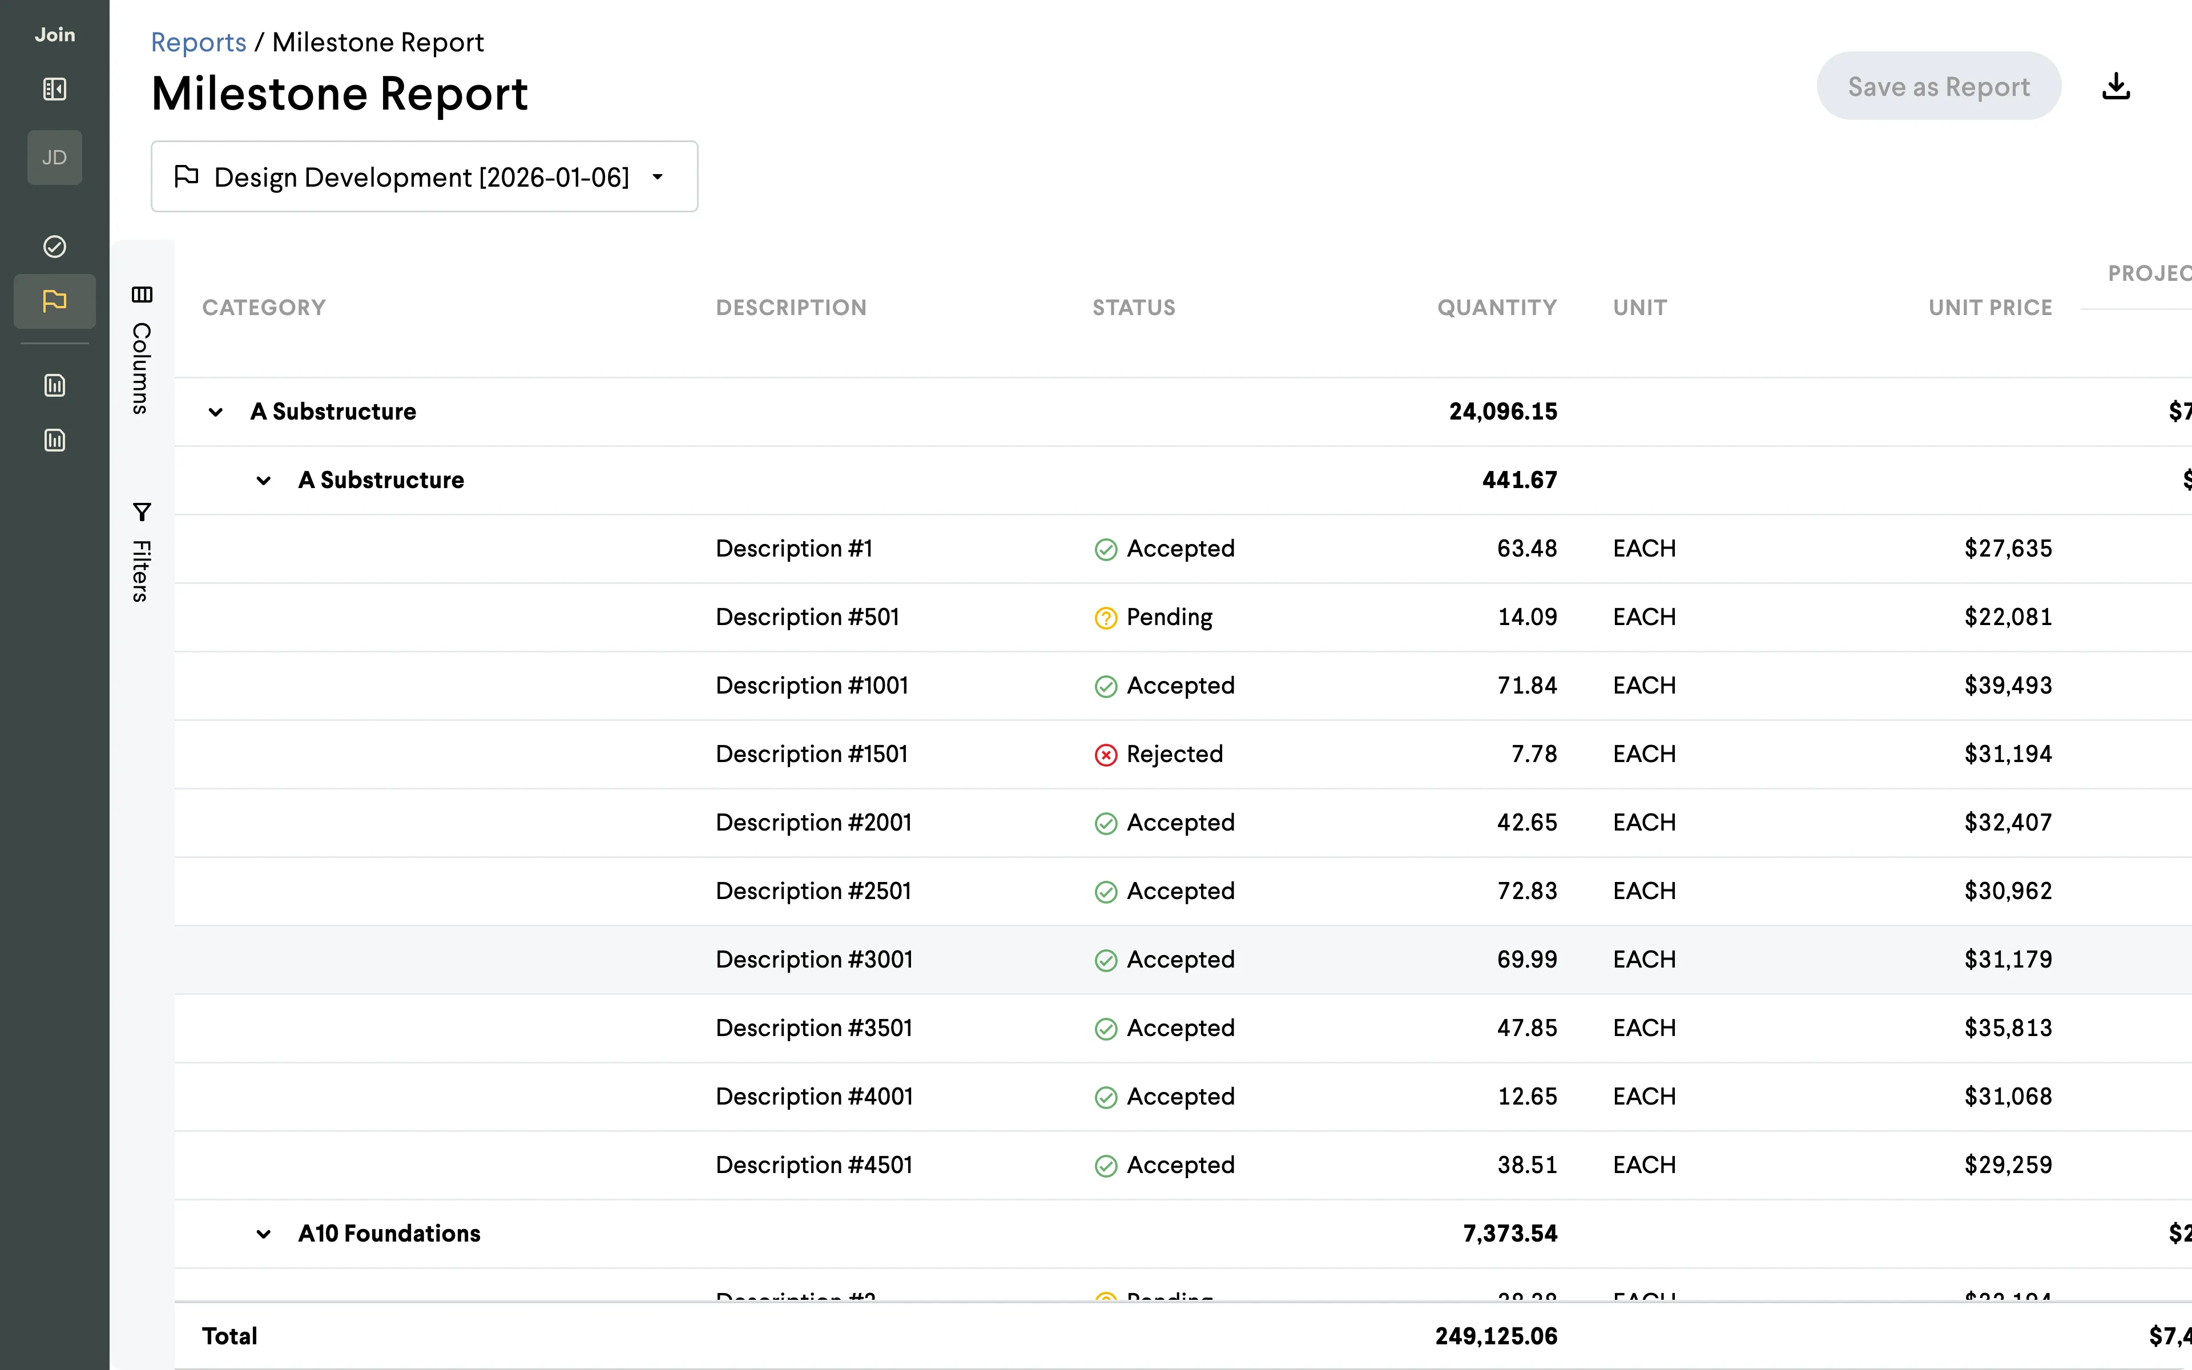
Task: Sort by the CATEGORY column header
Action: point(264,307)
